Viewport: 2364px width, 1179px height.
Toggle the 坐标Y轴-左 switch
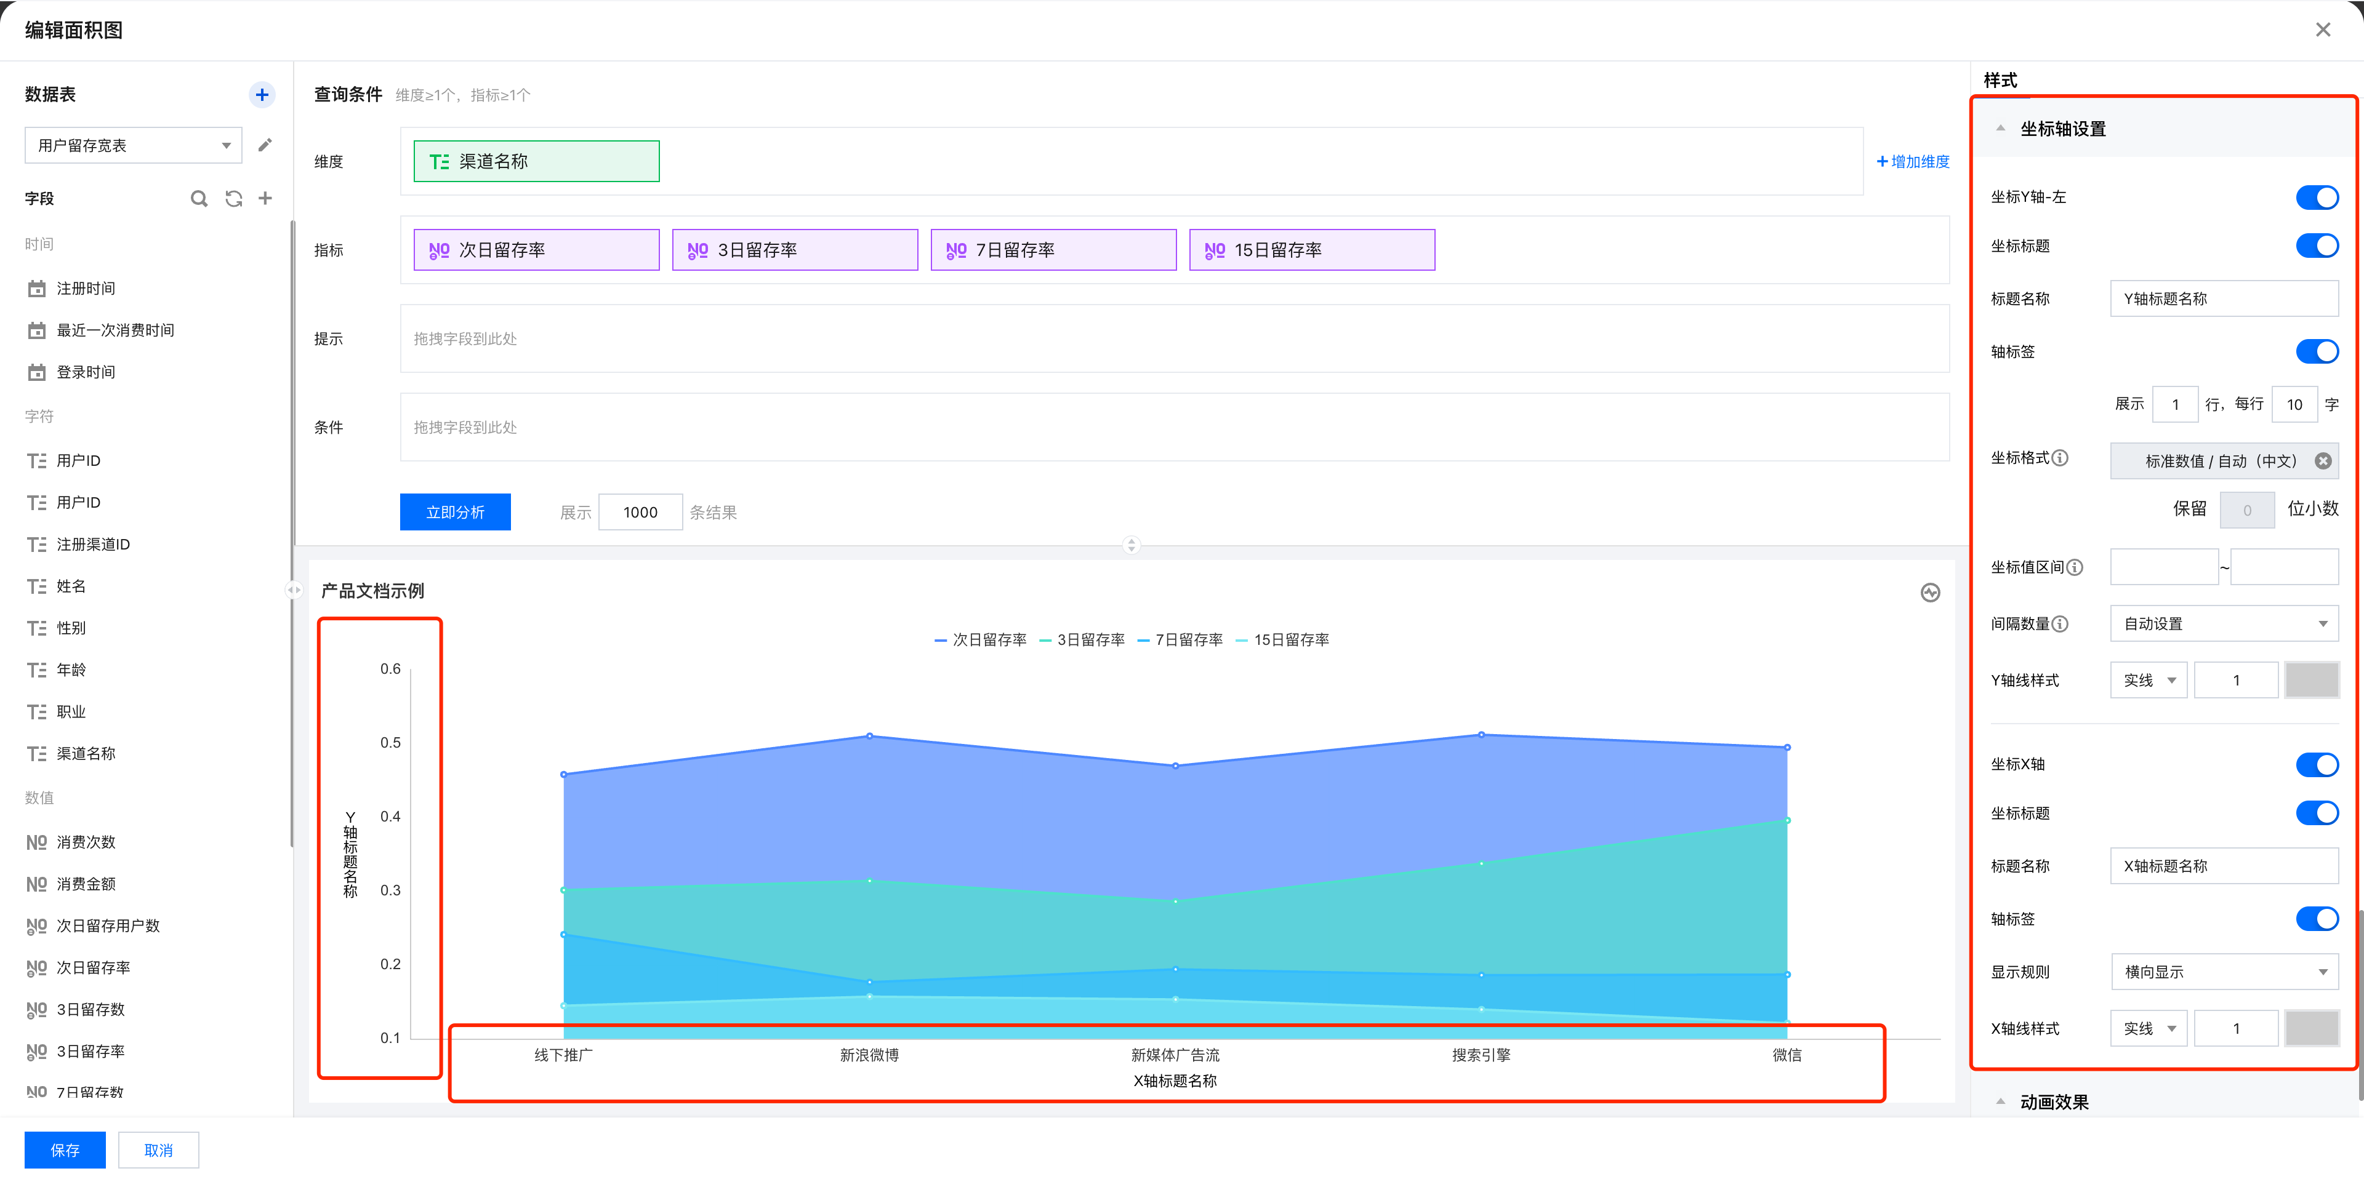coord(2316,198)
